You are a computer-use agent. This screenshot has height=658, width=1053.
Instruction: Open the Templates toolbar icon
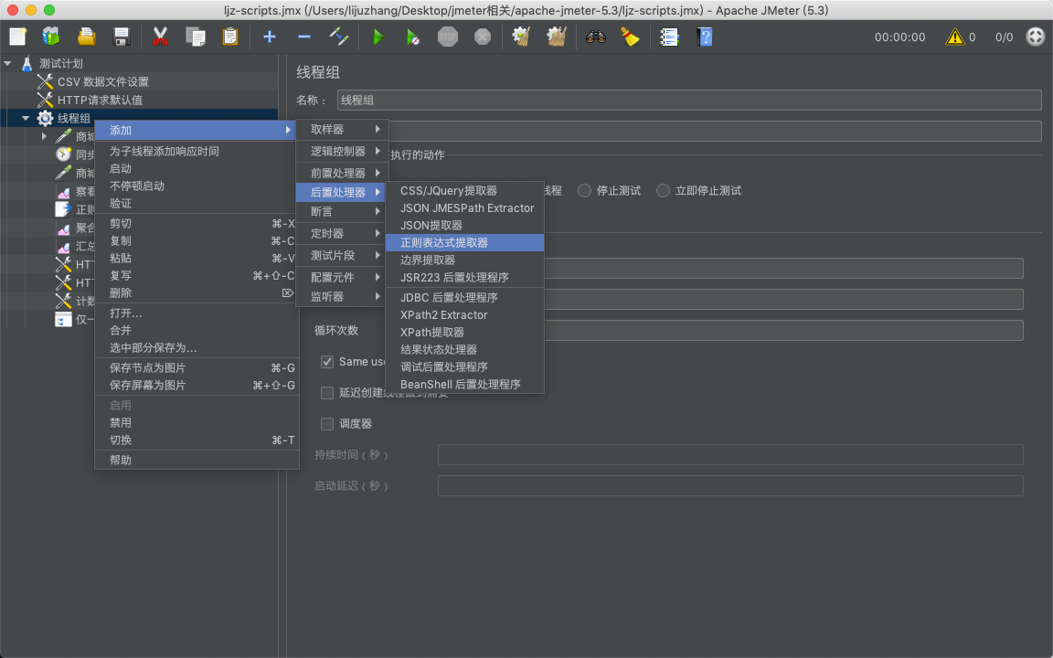point(51,37)
